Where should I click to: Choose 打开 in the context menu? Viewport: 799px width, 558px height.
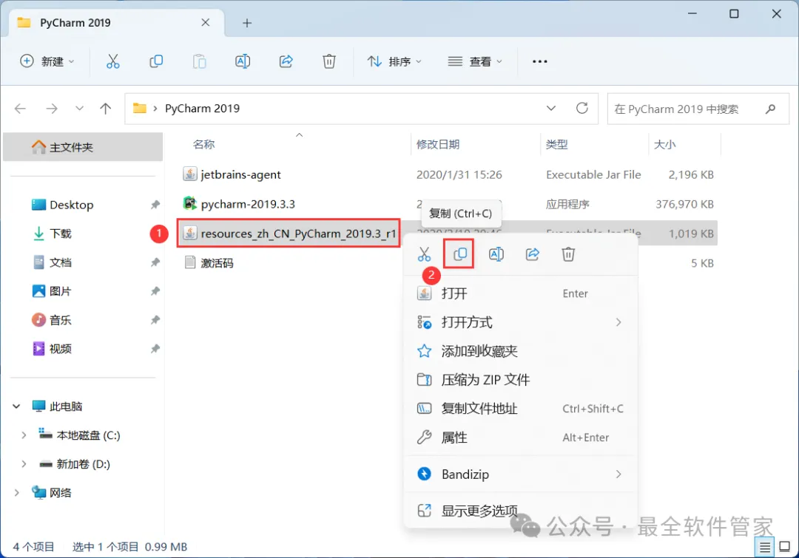(521, 293)
